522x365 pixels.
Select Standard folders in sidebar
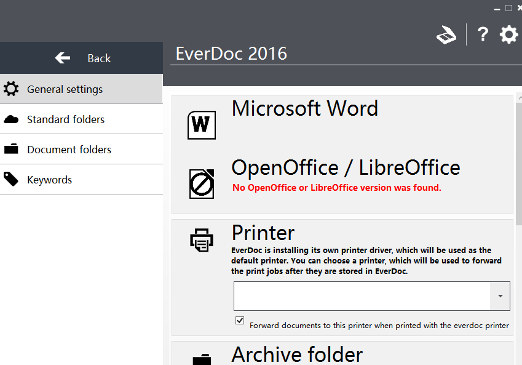[66, 119]
